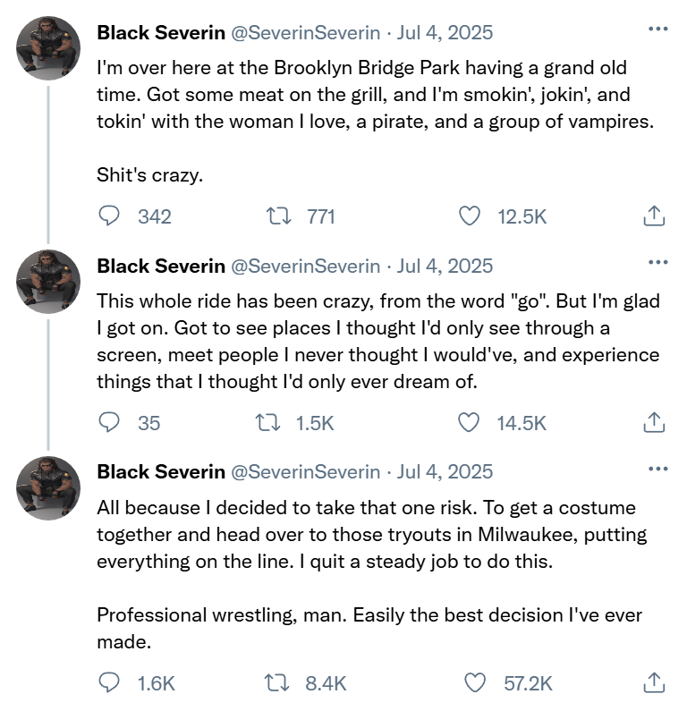Viewport: 687px width, 711px height.
Task: Like the tweet with 14.5K likes
Action: (x=469, y=422)
